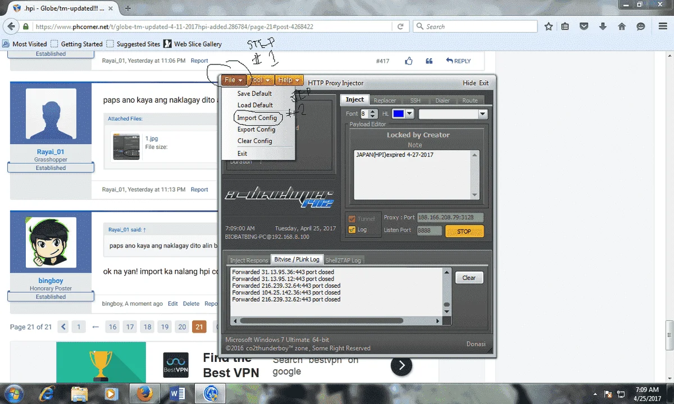This screenshot has height=404, width=674.
Task: Switch to the Dialer tab
Action: (x=443, y=100)
